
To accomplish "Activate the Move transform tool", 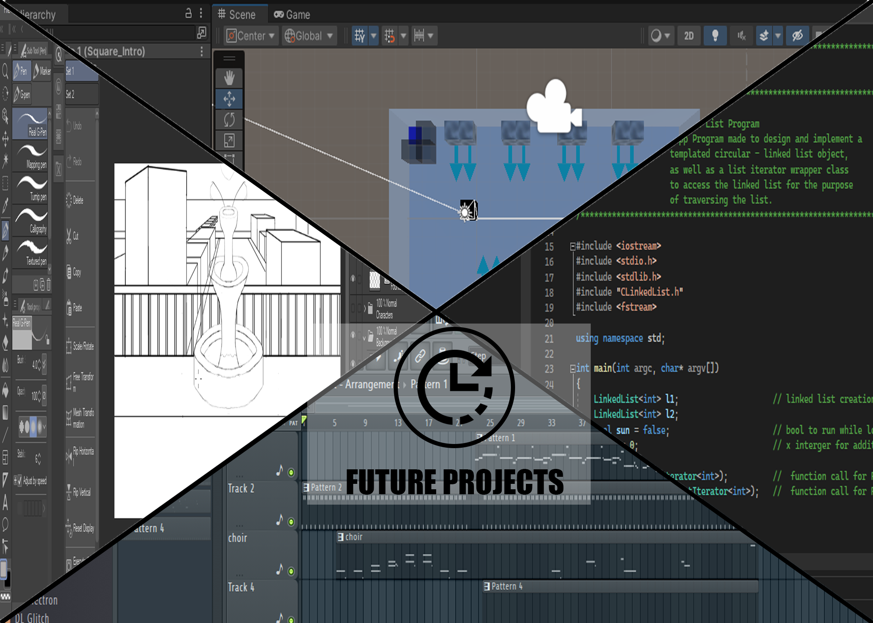I will [x=229, y=99].
